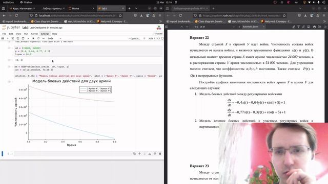Open the View menu in Jupyter
The image size is (328, 184).
tap(18, 34)
